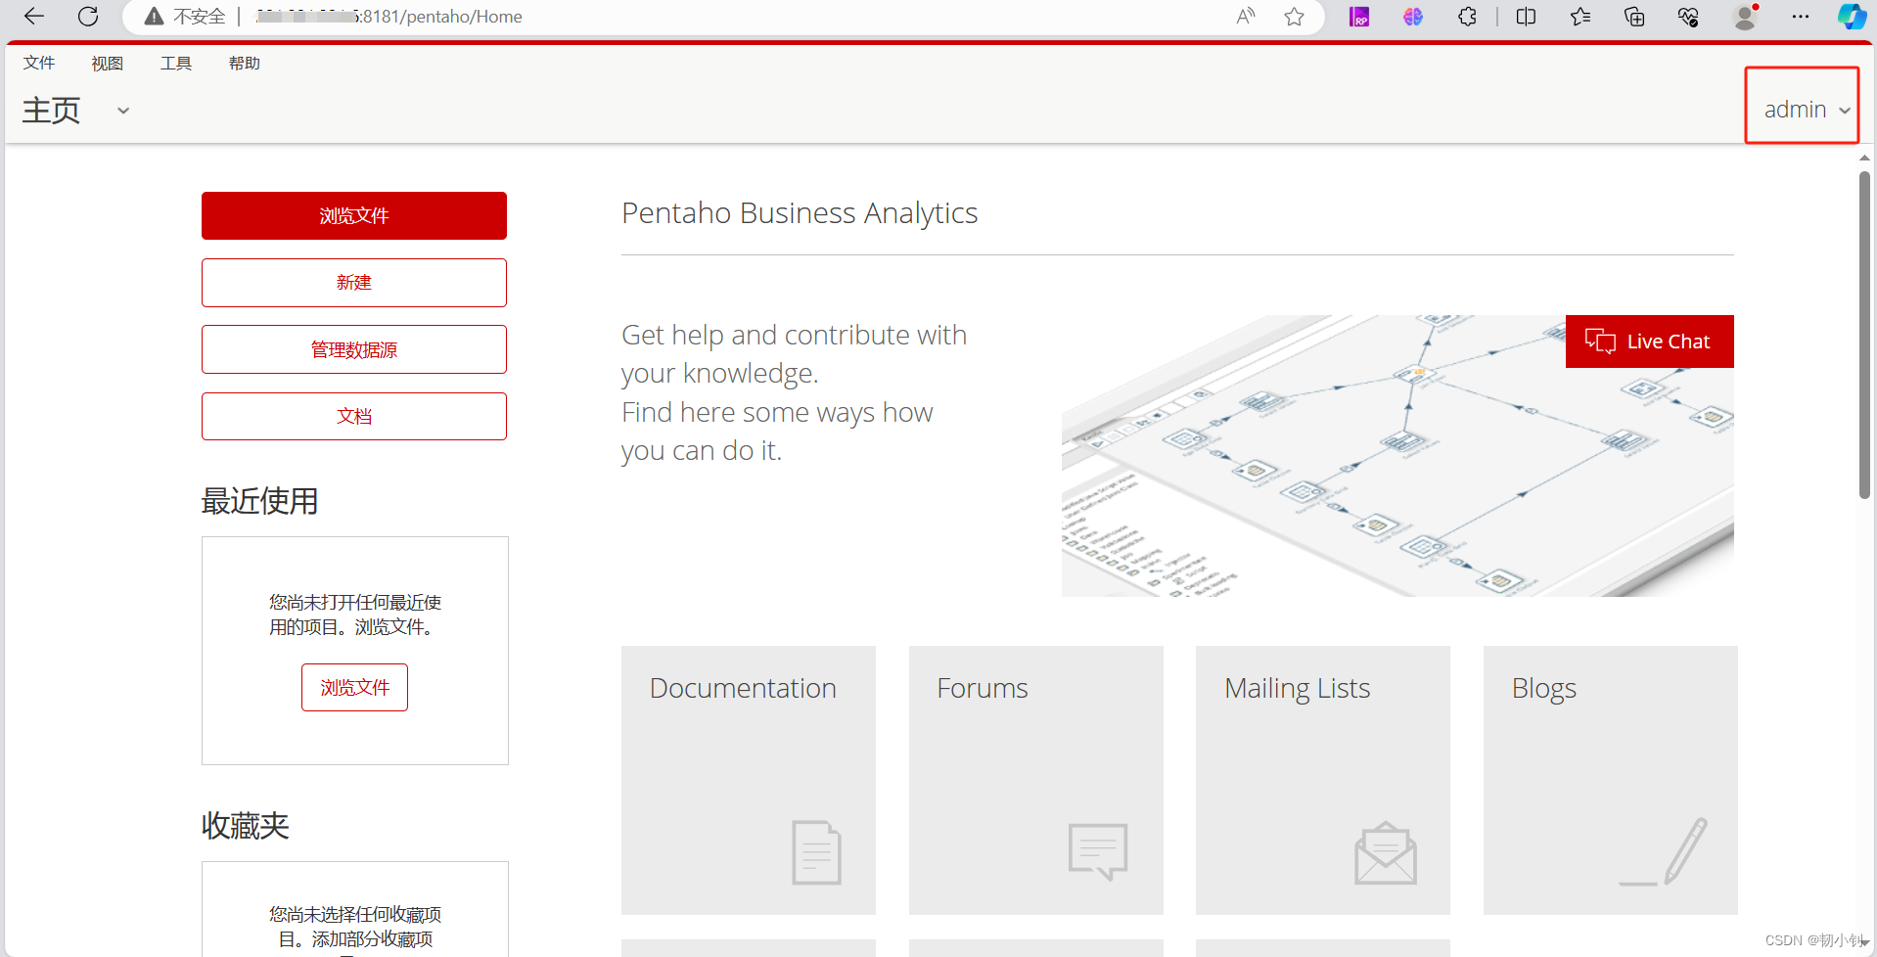Click the scrollbar up arrow
Viewport: 1877px width, 957px height.
coord(1864,157)
